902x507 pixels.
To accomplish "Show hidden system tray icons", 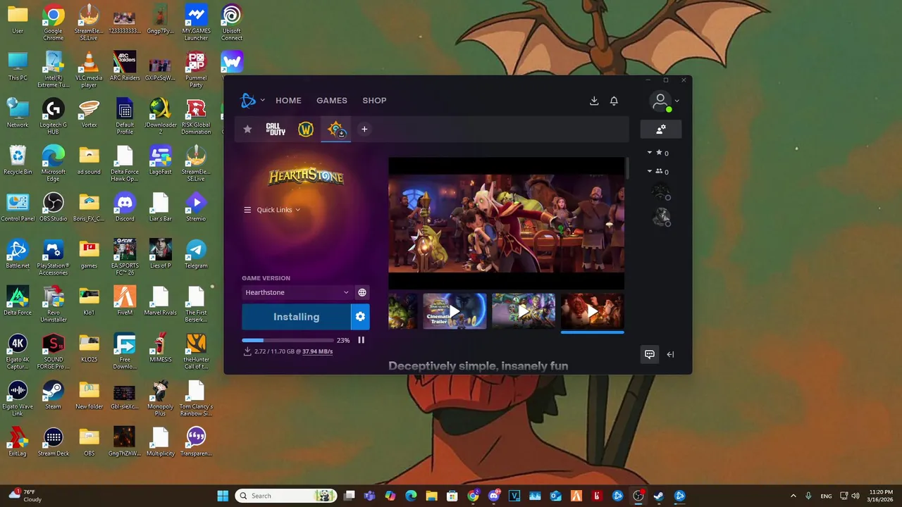I will pos(793,496).
